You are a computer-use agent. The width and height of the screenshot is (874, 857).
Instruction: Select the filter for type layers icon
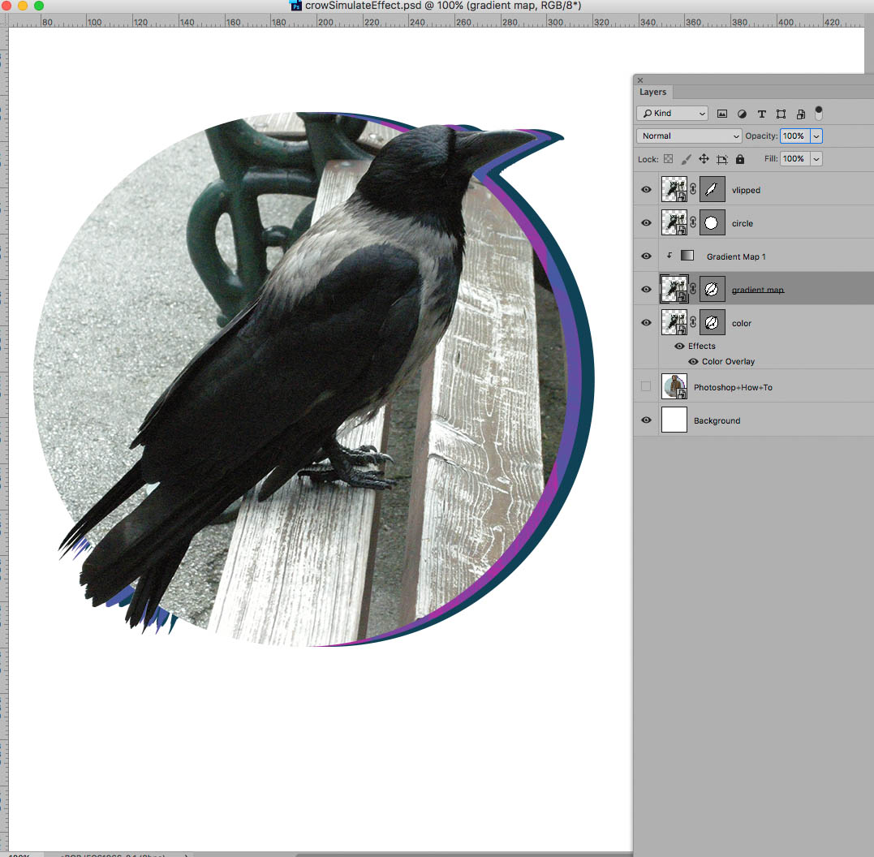coord(762,114)
